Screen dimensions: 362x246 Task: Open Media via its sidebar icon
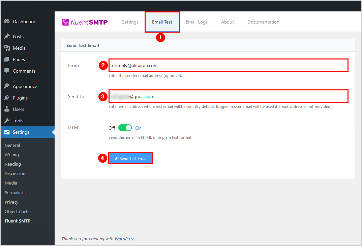pos(7,48)
